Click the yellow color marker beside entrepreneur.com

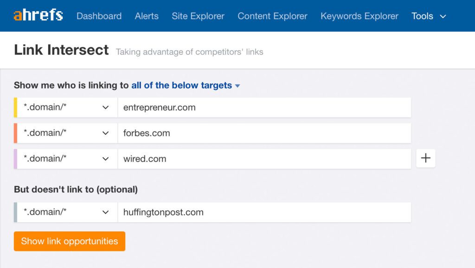point(15,108)
